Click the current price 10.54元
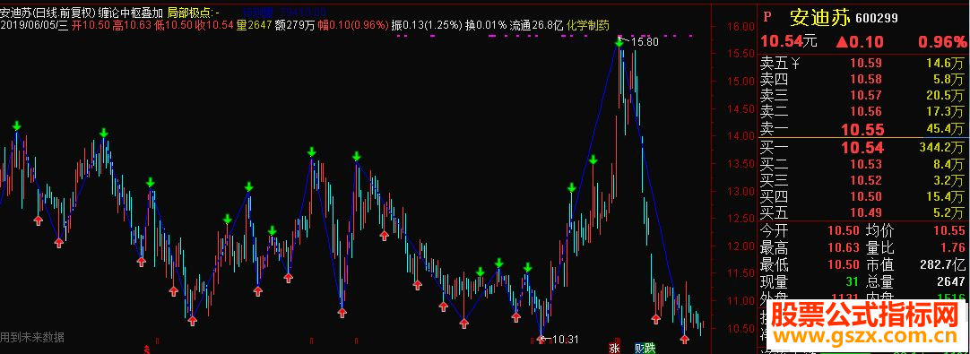The width and height of the screenshot is (970, 354). tap(789, 42)
